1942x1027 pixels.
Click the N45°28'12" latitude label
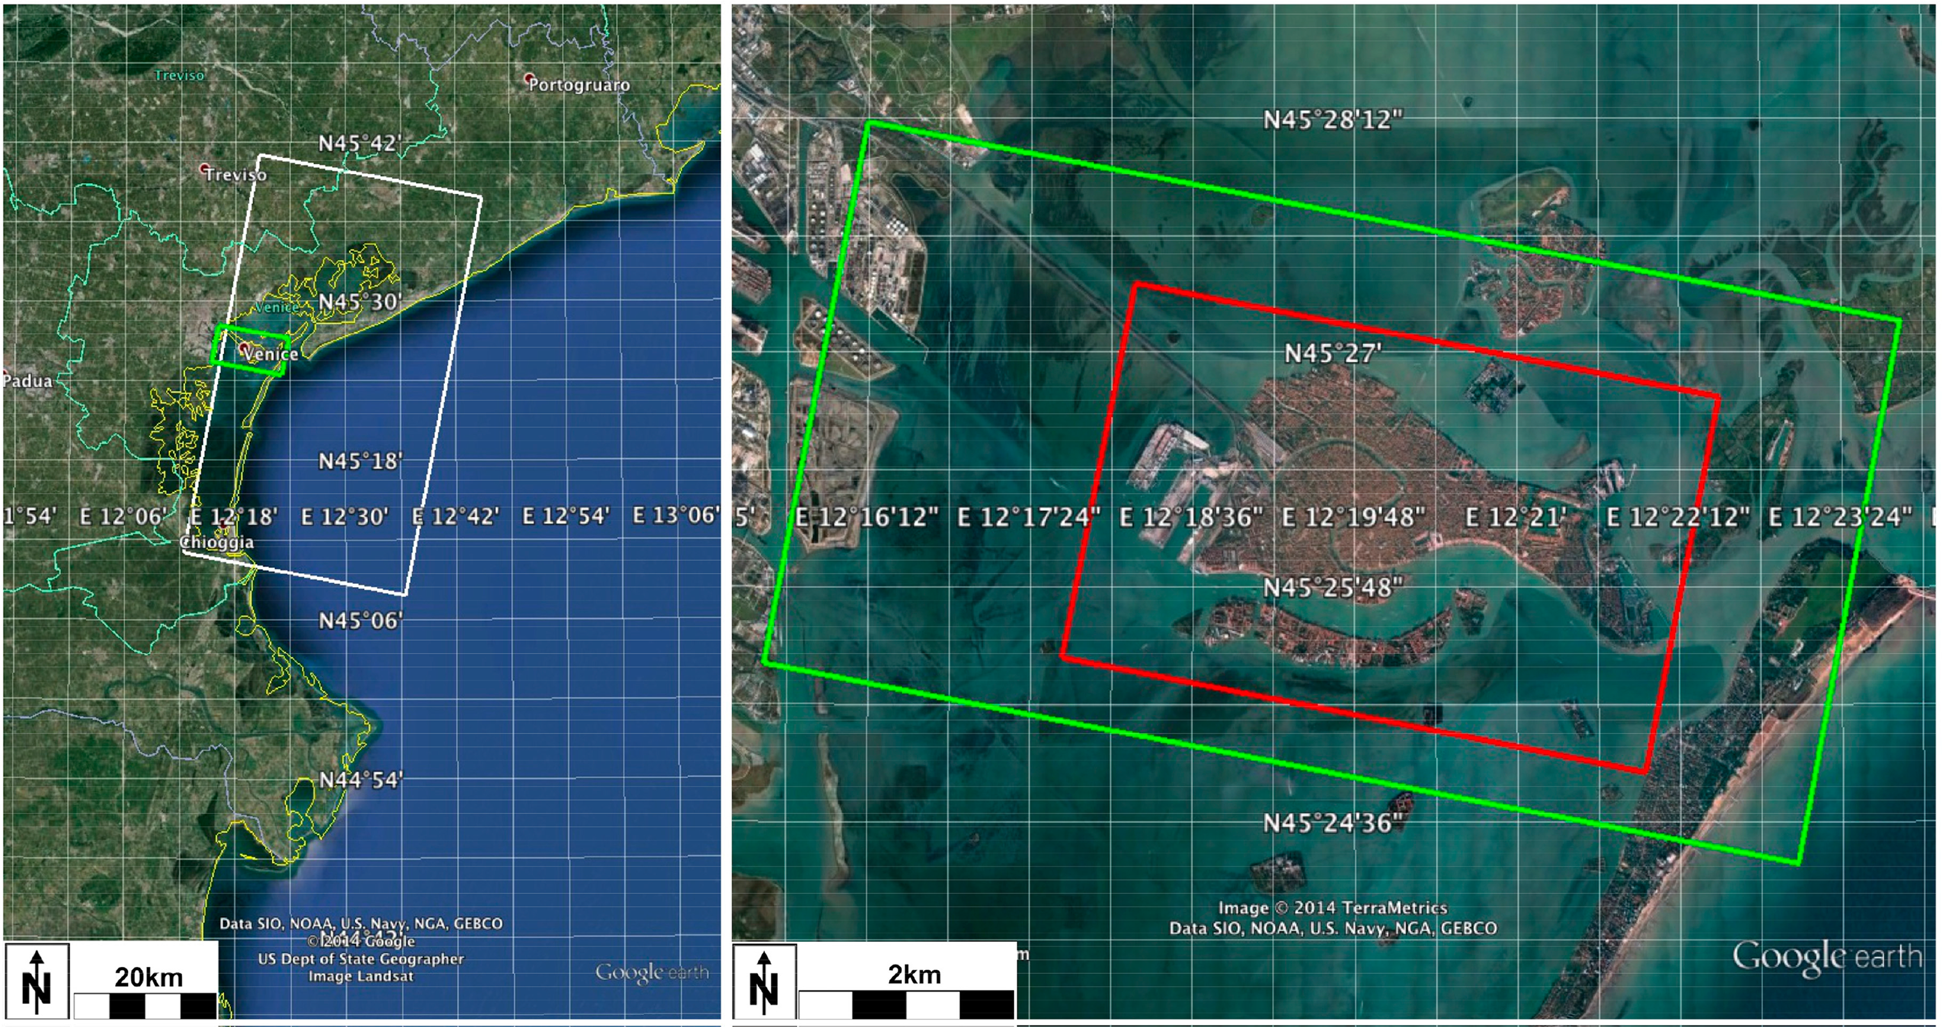pos(1332,120)
